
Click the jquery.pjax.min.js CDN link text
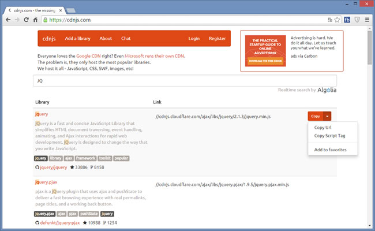pos(223,185)
